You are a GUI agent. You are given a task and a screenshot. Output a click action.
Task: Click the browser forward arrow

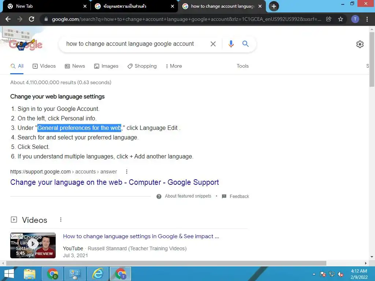(20, 19)
